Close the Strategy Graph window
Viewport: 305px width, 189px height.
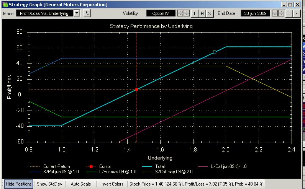(x=297, y=5)
